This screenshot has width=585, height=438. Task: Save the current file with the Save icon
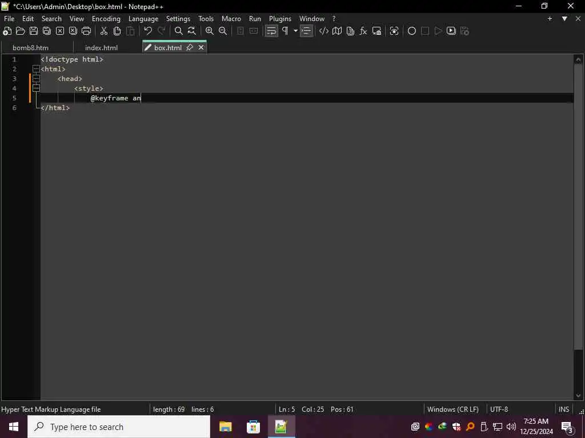tap(34, 31)
